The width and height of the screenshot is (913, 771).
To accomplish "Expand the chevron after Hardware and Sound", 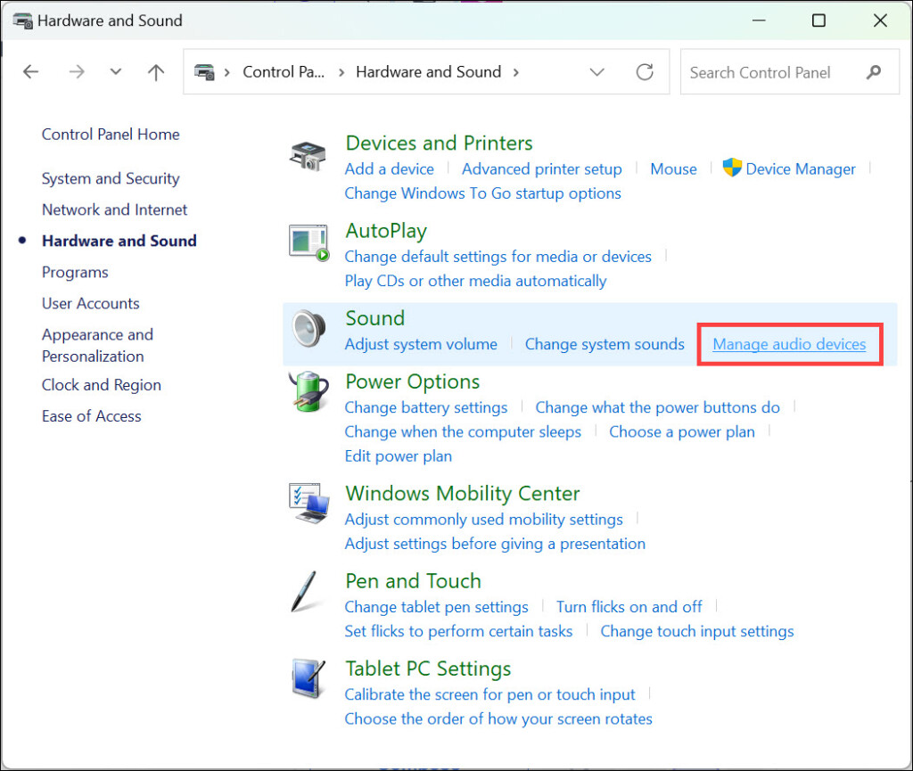I will point(516,72).
